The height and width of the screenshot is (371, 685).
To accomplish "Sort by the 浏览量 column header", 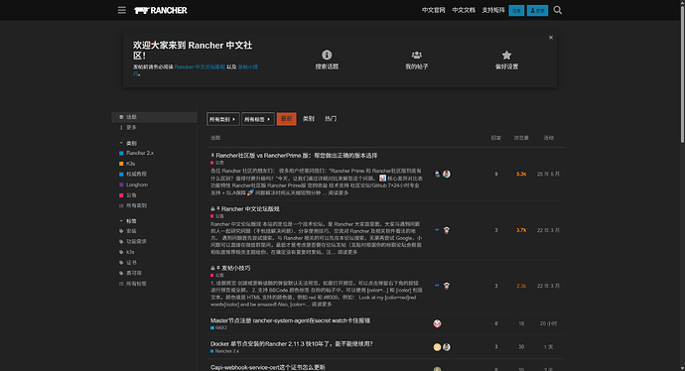I will [x=521, y=138].
